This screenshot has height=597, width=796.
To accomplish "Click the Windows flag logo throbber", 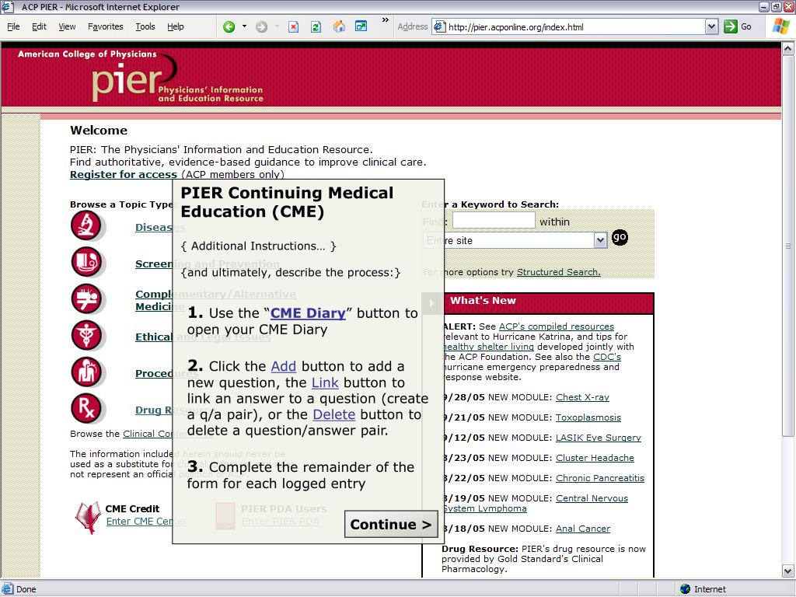I will [x=780, y=26].
